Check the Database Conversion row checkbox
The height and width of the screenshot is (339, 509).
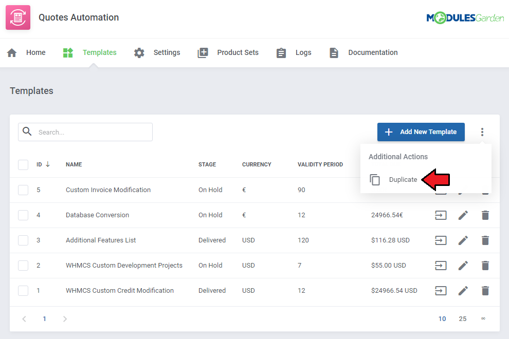coord(23,215)
